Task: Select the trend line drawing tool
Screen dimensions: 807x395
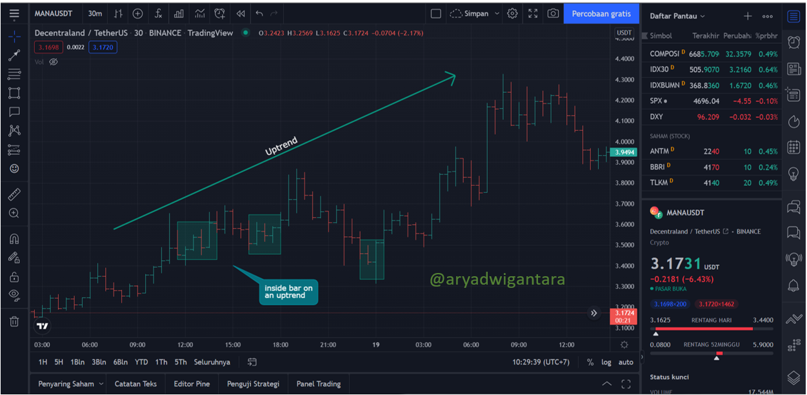Action: point(14,56)
